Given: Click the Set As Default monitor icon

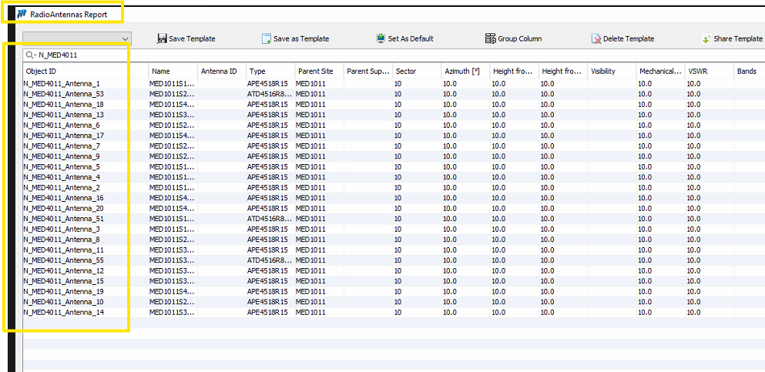Looking at the screenshot, I should [x=381, y=39].
